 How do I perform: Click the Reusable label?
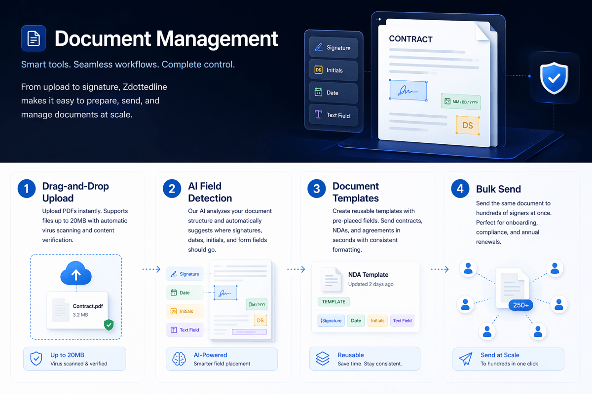tap(351, 355)
